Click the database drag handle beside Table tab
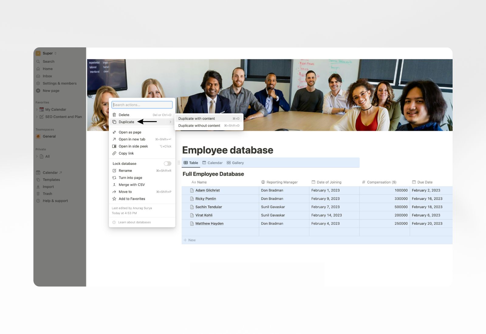 pyautogui.click(x=179, y=163)
